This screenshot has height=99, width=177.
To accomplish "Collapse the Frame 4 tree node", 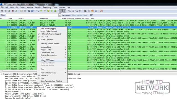I will click(1, 74).
